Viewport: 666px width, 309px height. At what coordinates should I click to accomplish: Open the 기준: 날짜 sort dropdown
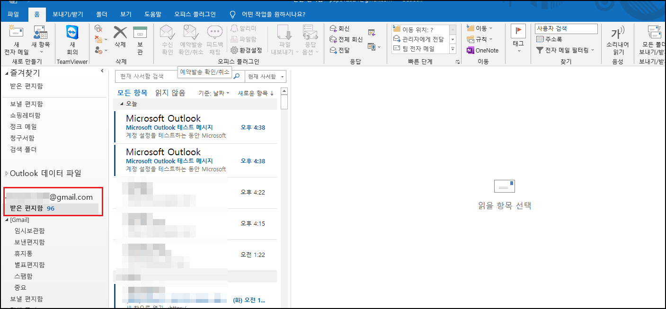pos(213,93)
